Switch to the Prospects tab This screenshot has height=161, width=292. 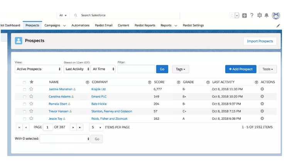click(x=32, y=25)
